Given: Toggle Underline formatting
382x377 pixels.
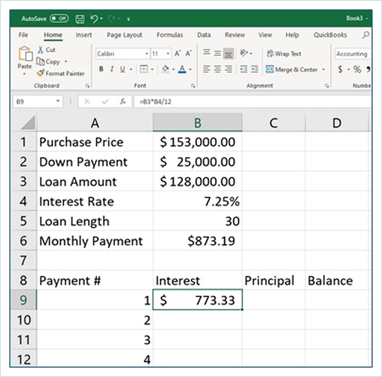Looking at the screenshot, I should click(x=122, y=69).
